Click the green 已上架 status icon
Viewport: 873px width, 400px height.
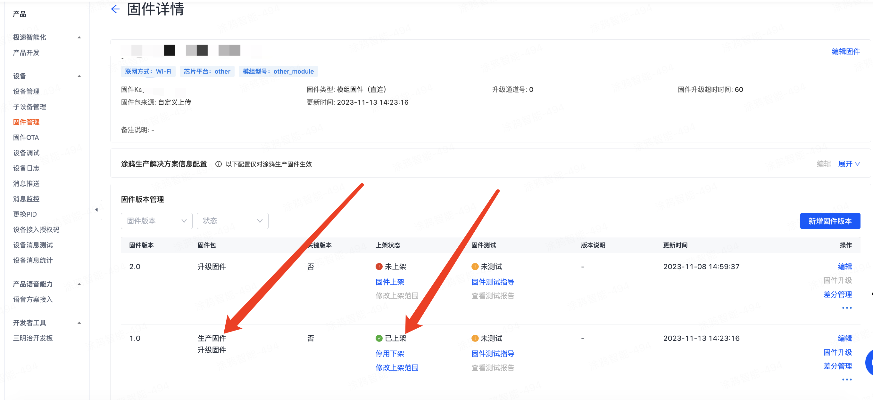pyautogui.click(x=379, y=339)
